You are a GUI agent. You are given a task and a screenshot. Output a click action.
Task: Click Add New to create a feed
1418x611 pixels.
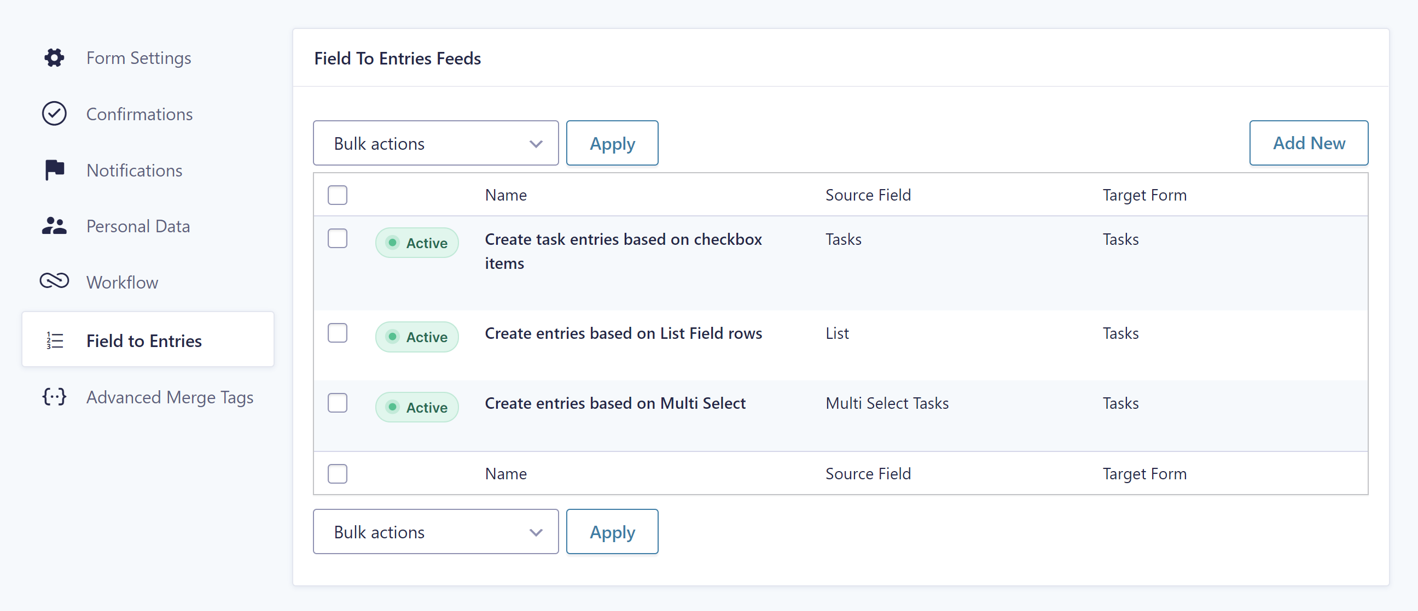[1309, 143]
